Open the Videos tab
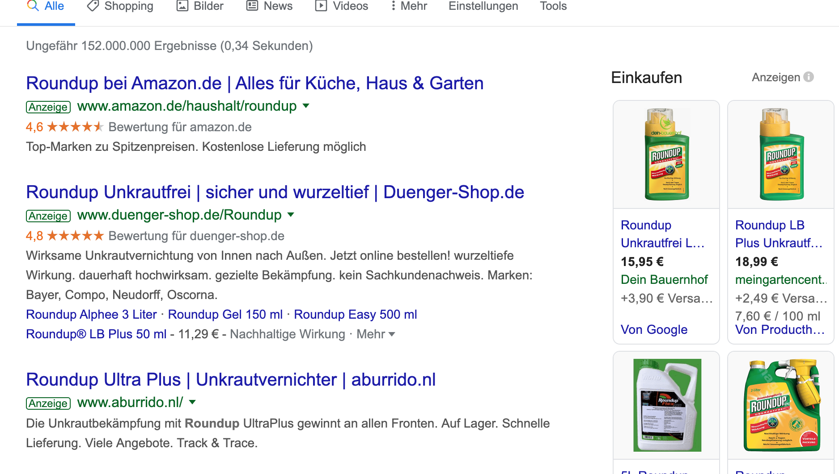Viewport: 839px width, 474px height. coord(342,6)
